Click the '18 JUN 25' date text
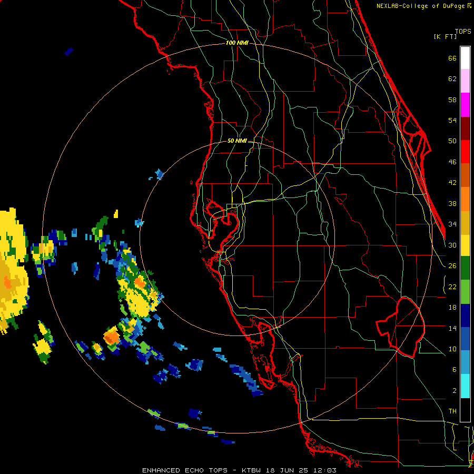 pos(287,470)
